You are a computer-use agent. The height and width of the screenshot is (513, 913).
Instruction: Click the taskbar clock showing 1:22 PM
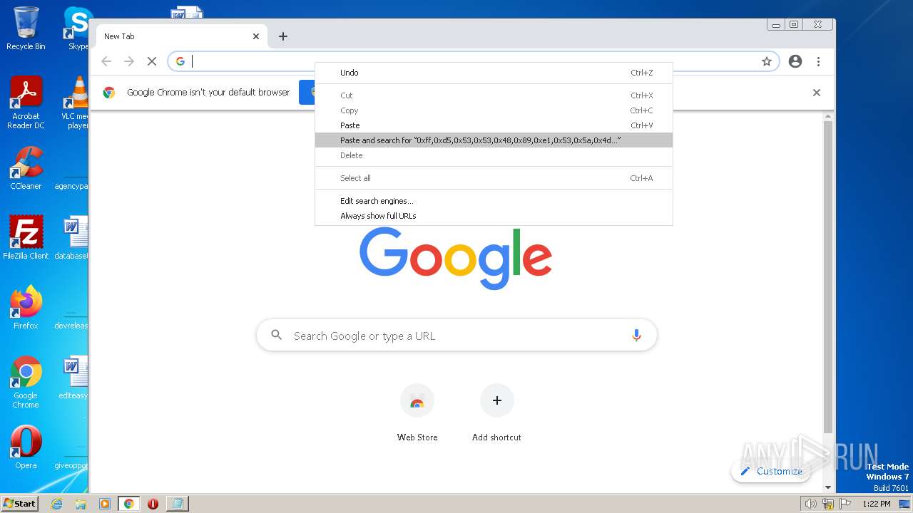coord(876,504)
